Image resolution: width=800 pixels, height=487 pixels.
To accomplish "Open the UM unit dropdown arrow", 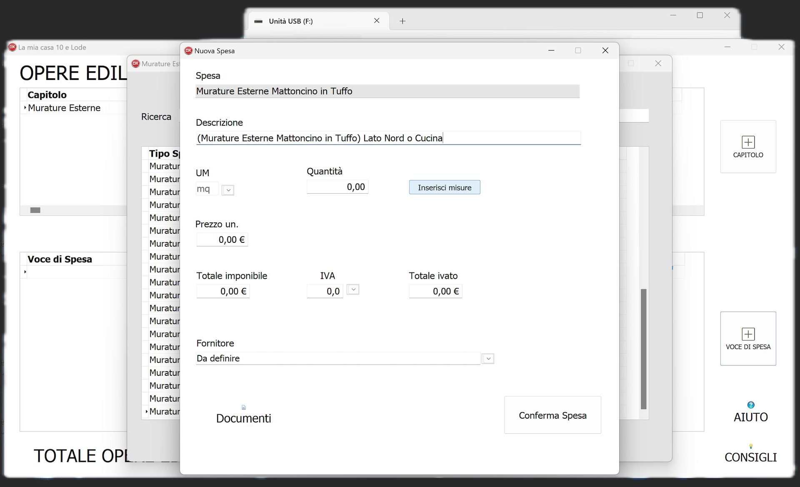I will click(x=228, y=190).
